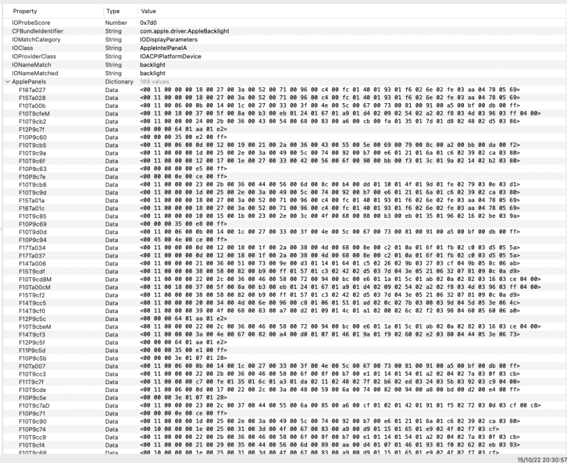Select the F10Ta007 entry
Image resolution: width=567 pixels, height=463 pixels.
coord(32,366)
